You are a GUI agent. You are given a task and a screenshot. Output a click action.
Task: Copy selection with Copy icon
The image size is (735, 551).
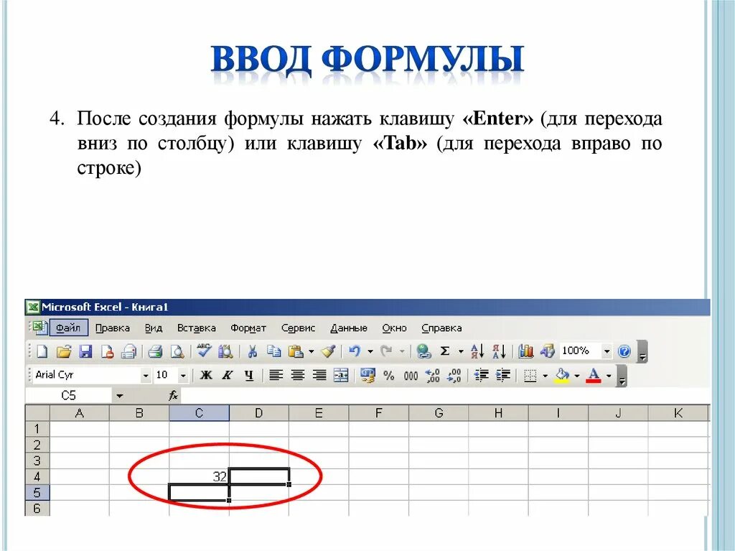pyautogui.click(x=274, y=351)
